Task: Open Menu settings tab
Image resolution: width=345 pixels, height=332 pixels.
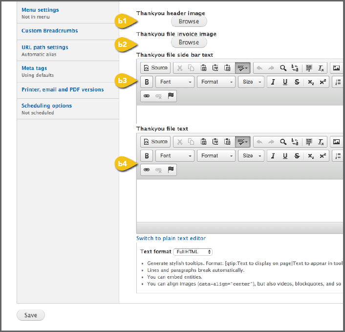Action: pos(68,13)
